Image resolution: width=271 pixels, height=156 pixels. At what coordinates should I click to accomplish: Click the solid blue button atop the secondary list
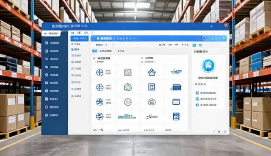click(80, 39)
